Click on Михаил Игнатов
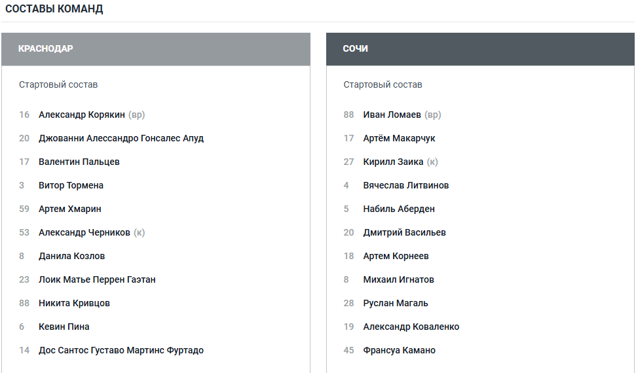This screenshot has width=636, height=373. click(x=398, y=280)
